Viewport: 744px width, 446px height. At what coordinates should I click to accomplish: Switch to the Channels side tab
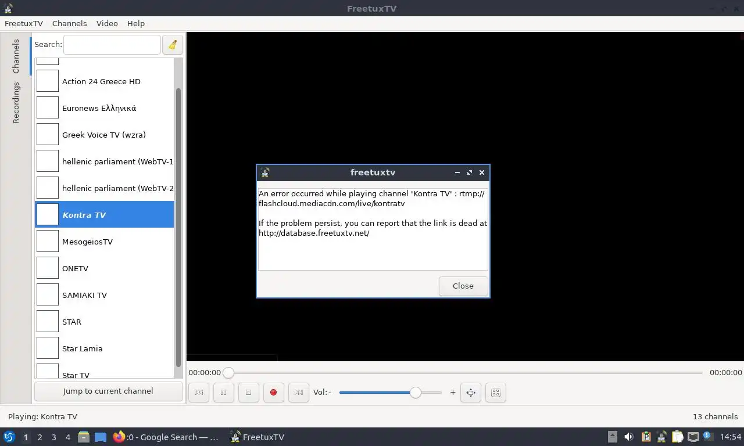16,56
